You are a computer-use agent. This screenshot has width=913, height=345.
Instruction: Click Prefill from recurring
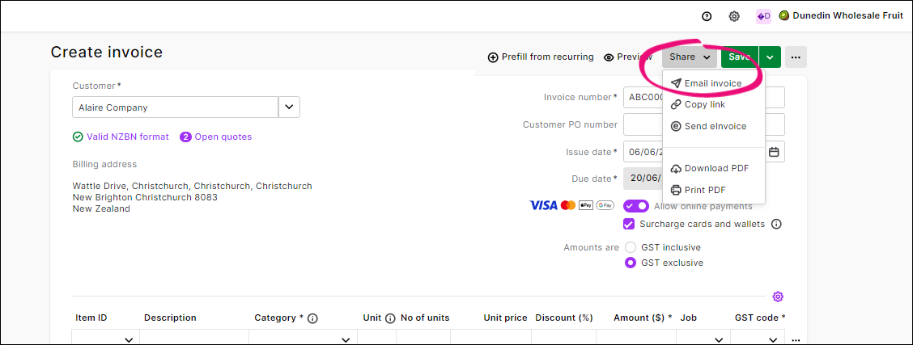click(541, 57)
